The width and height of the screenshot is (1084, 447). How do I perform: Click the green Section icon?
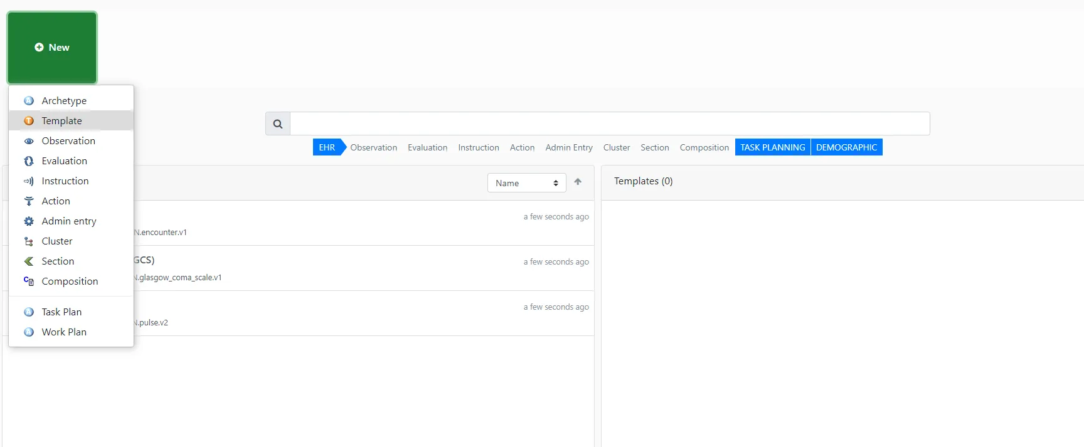pos(29,261)
